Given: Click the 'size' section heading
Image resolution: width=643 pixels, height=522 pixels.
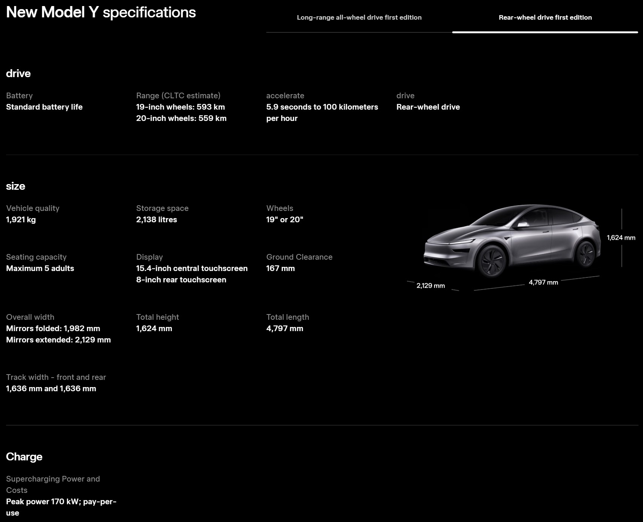Looking at the screenshot, I should [x=15, y=186].
